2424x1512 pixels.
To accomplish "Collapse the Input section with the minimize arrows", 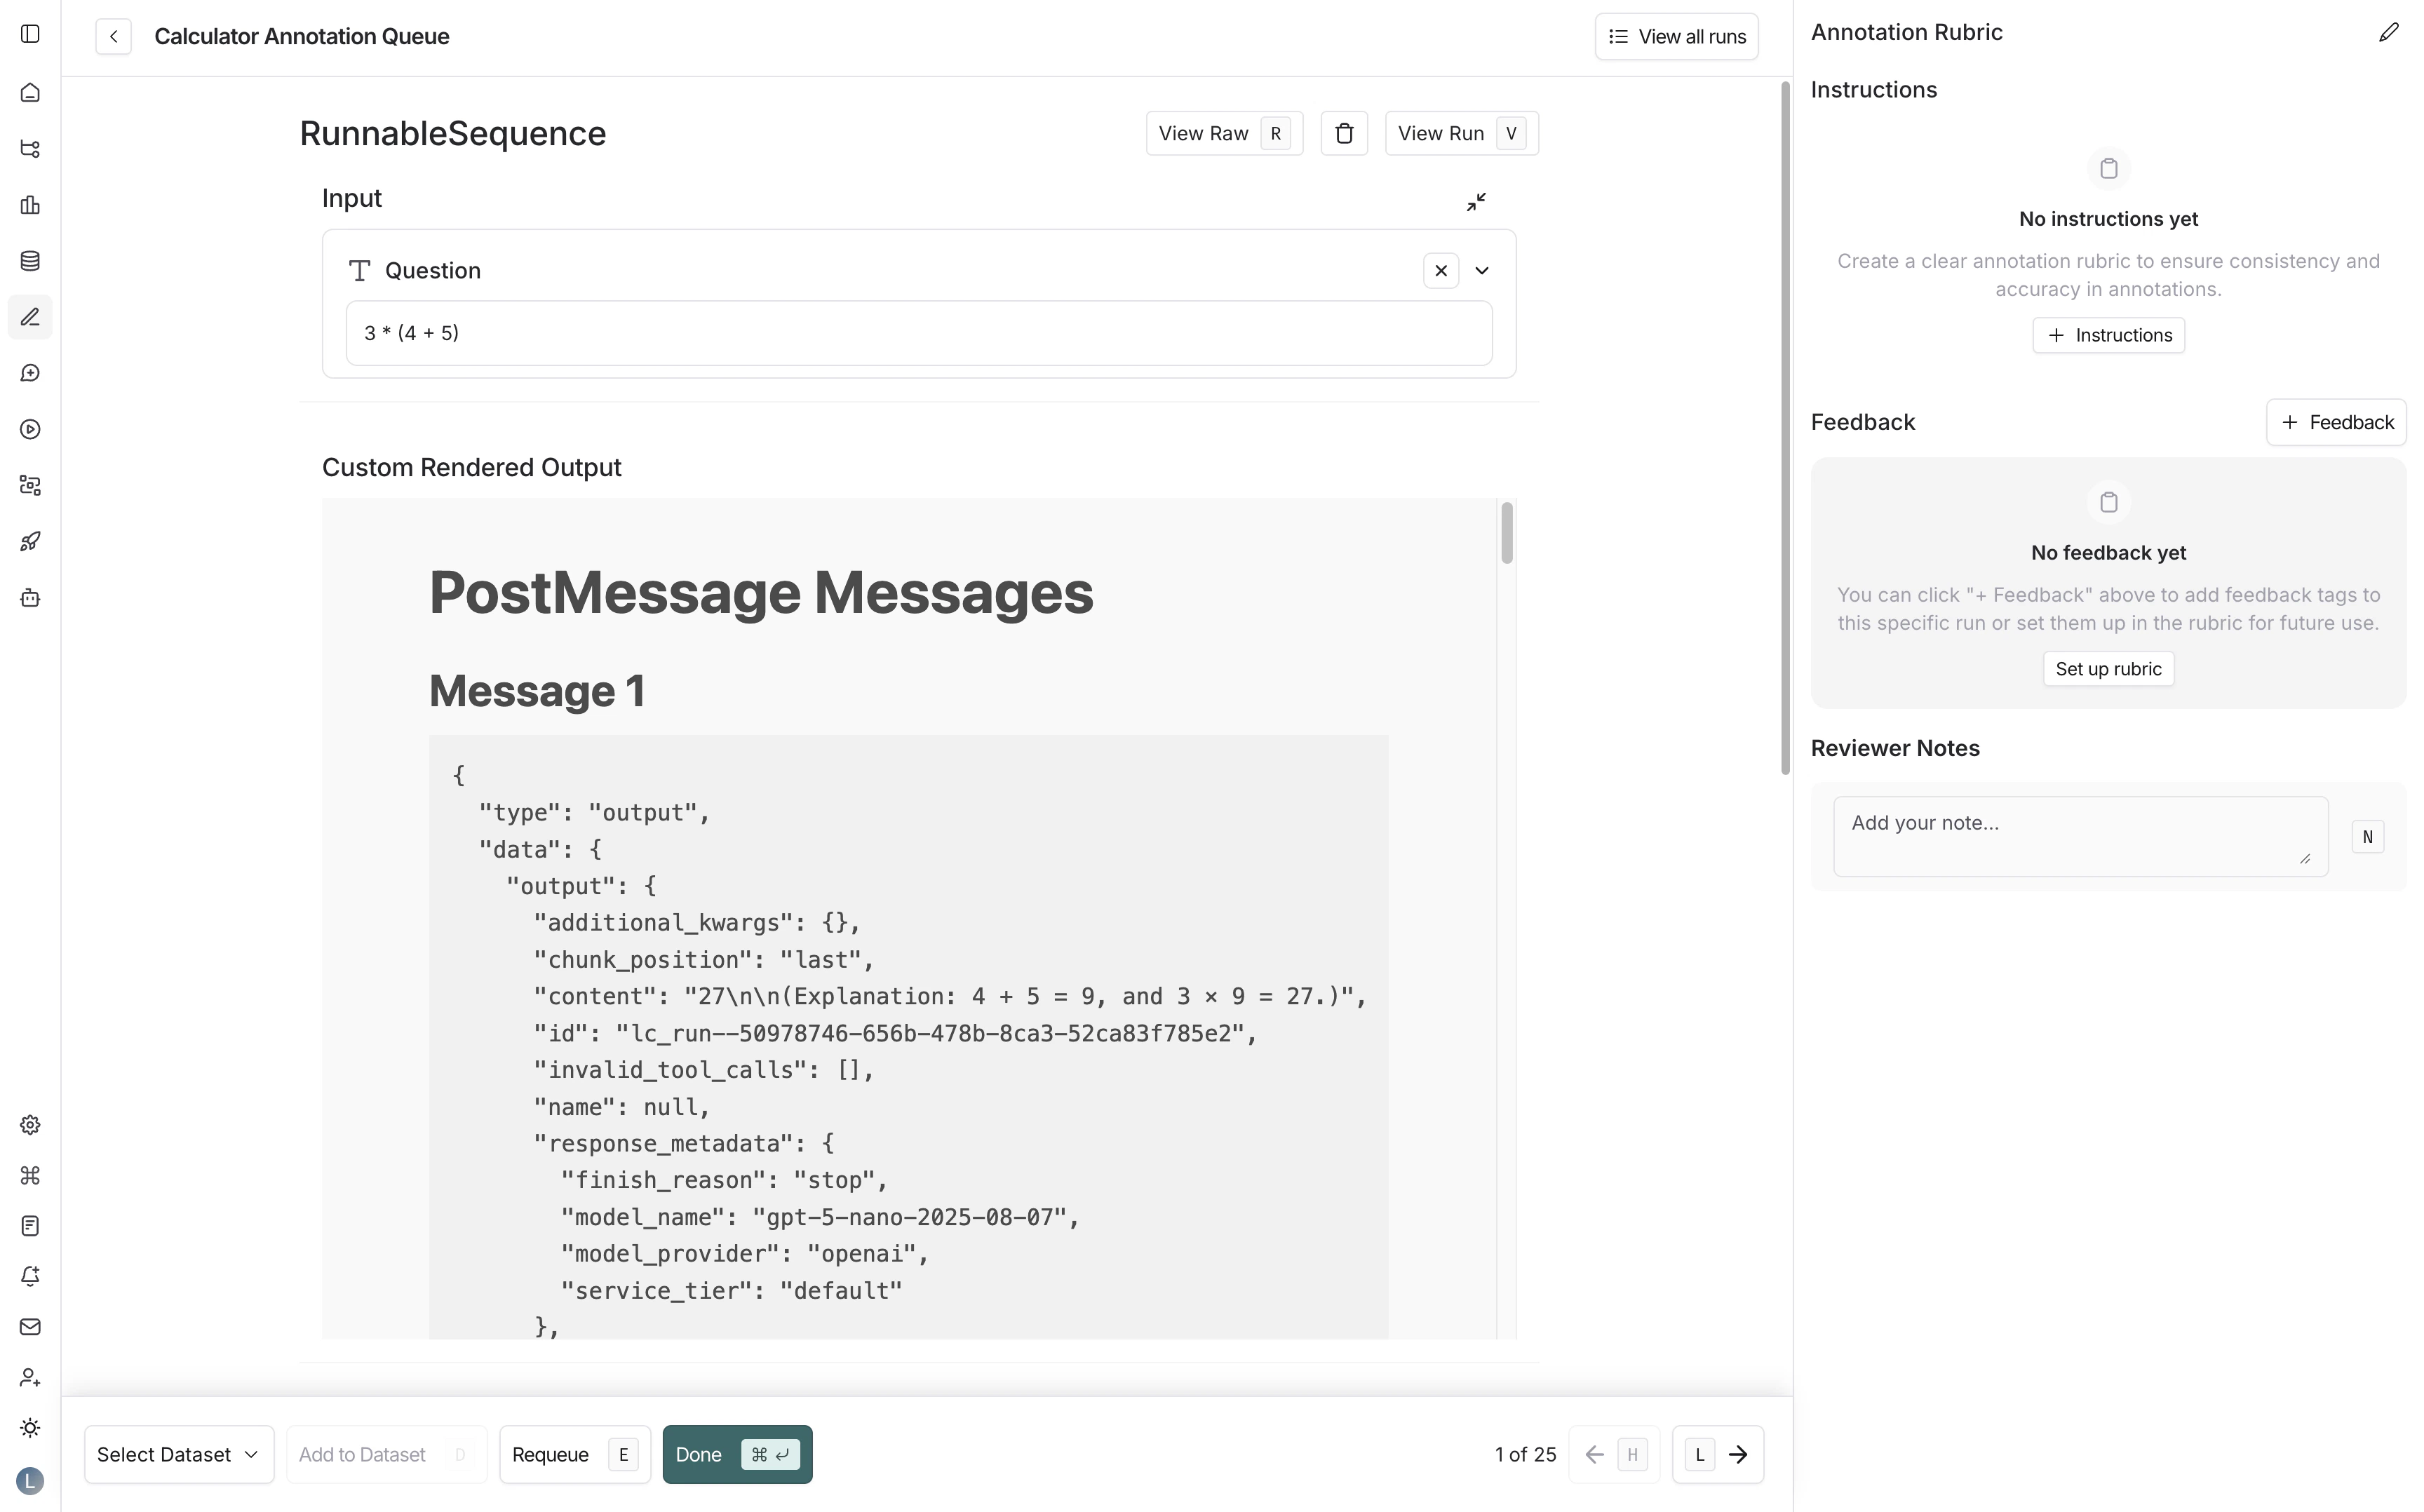I will [1477, 201].
